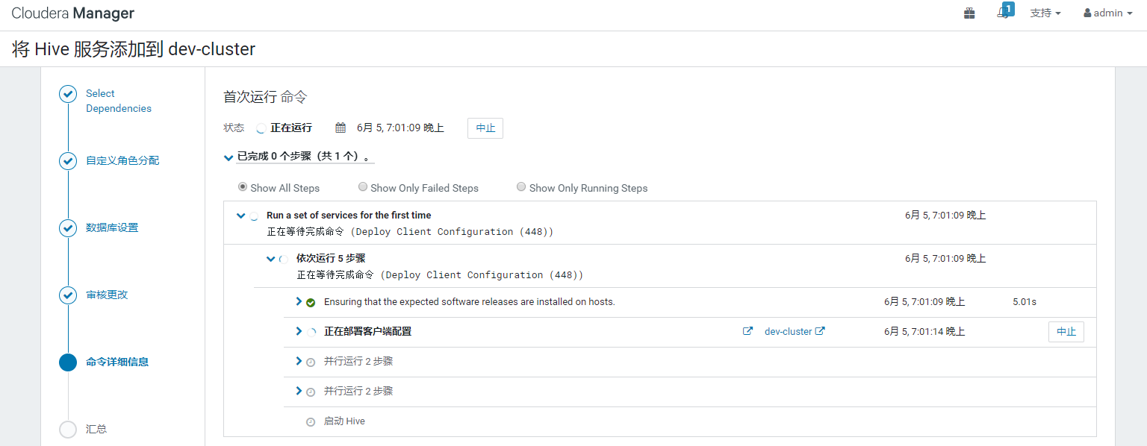Click the 启动 Hive step text
This screenshot has height=446, width=1147.
pyautogui.click(x=344, y=421)
